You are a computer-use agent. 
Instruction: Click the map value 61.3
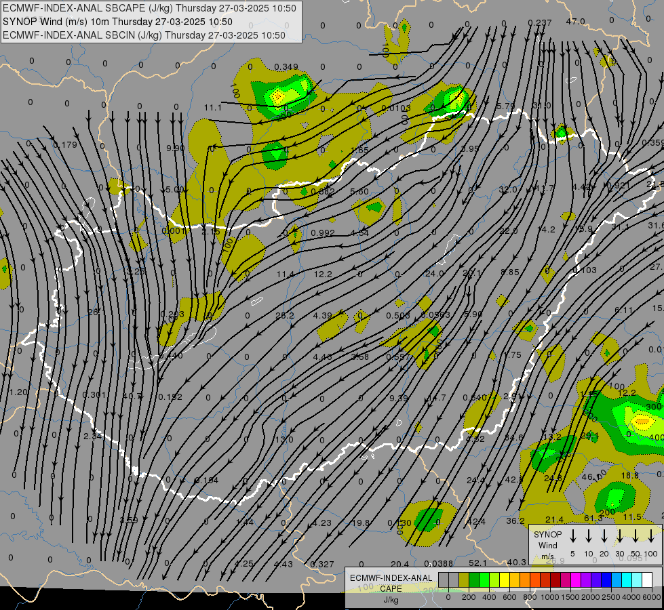[593, 518]
